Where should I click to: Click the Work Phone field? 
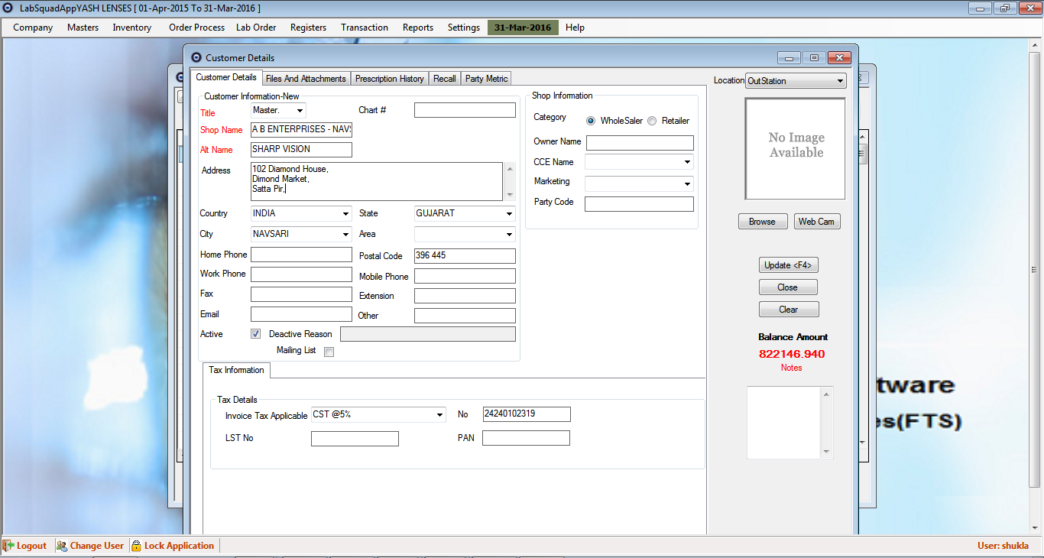coord(301,274)
